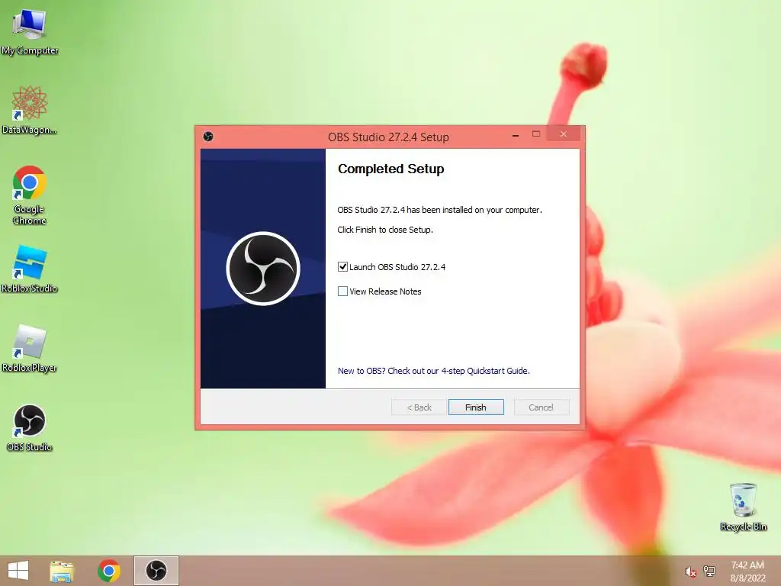781x586 pixels.
Task: Click the OBS icon in the title bar
Action: [208, 137]
